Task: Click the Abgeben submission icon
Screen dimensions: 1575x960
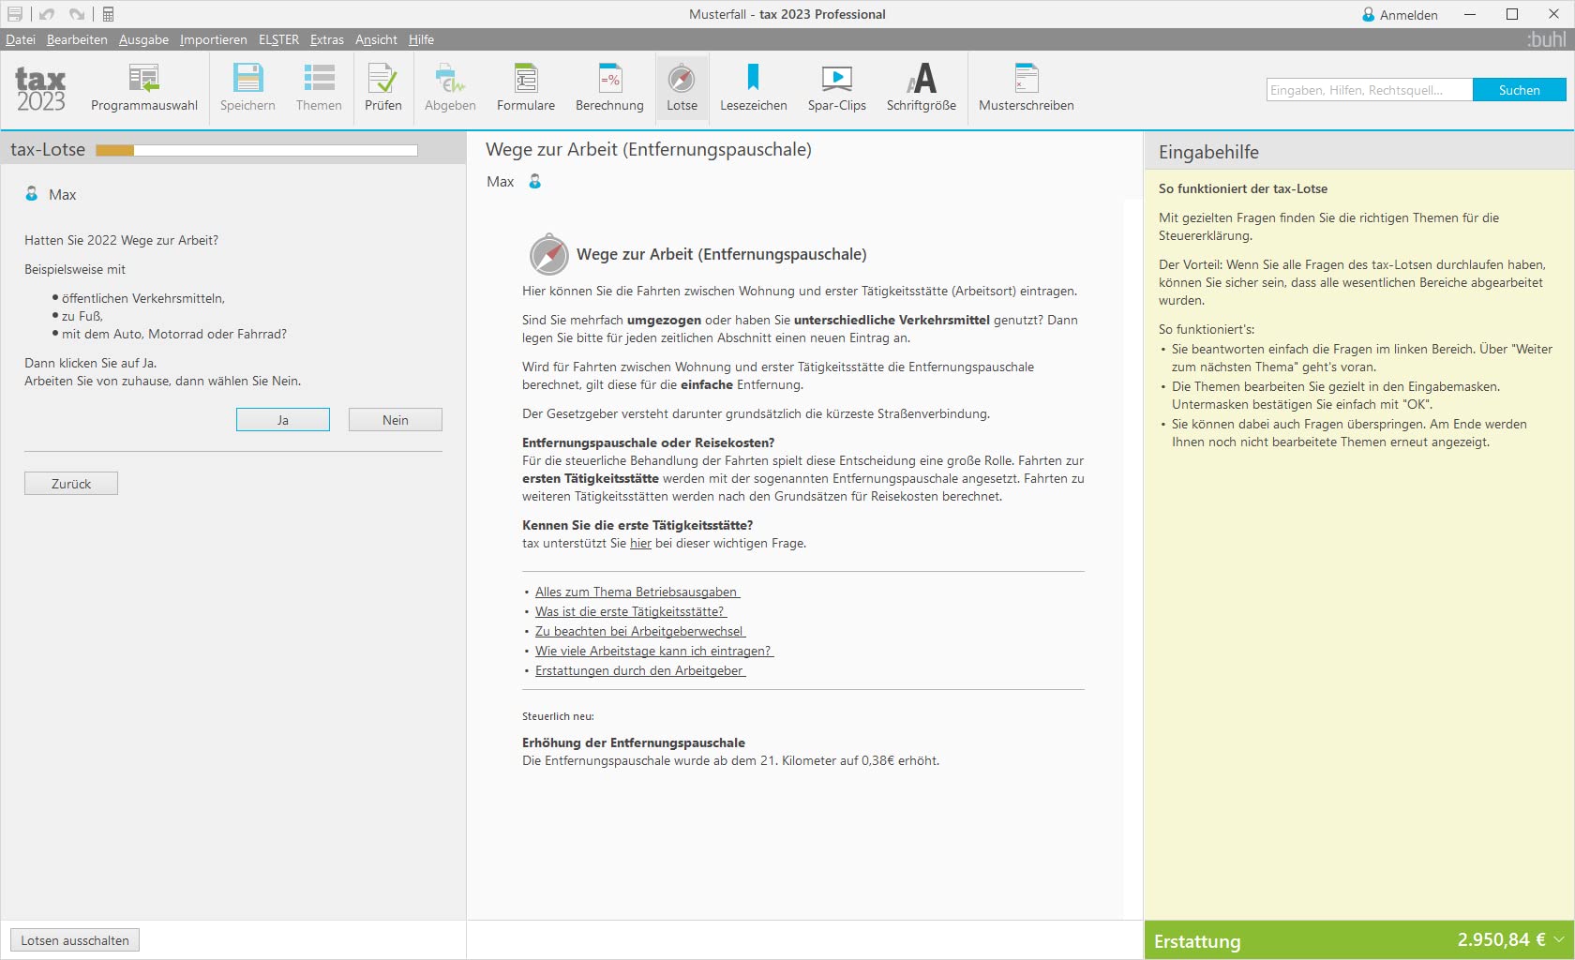Action: tap(450, 88)
